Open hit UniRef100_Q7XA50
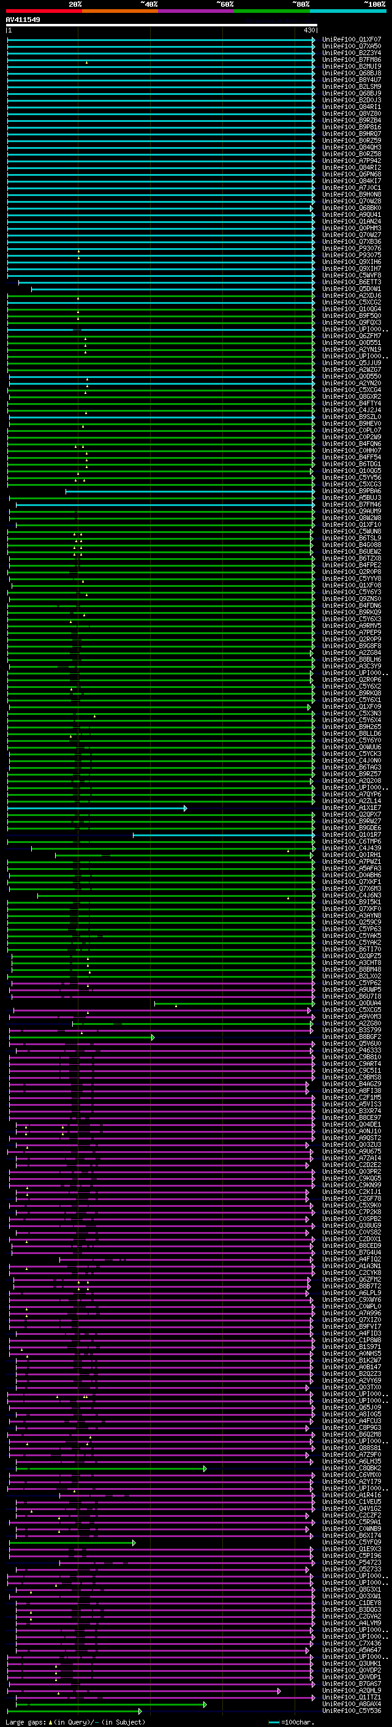 351,47
